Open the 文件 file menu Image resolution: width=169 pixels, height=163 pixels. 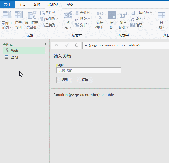click(x=7, y=4)
